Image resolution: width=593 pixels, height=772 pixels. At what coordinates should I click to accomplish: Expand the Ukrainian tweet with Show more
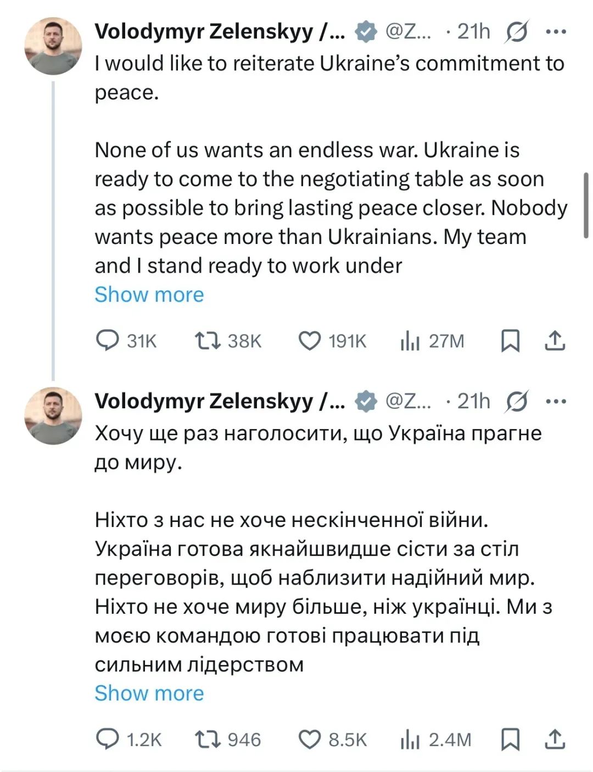pos(149,693)
